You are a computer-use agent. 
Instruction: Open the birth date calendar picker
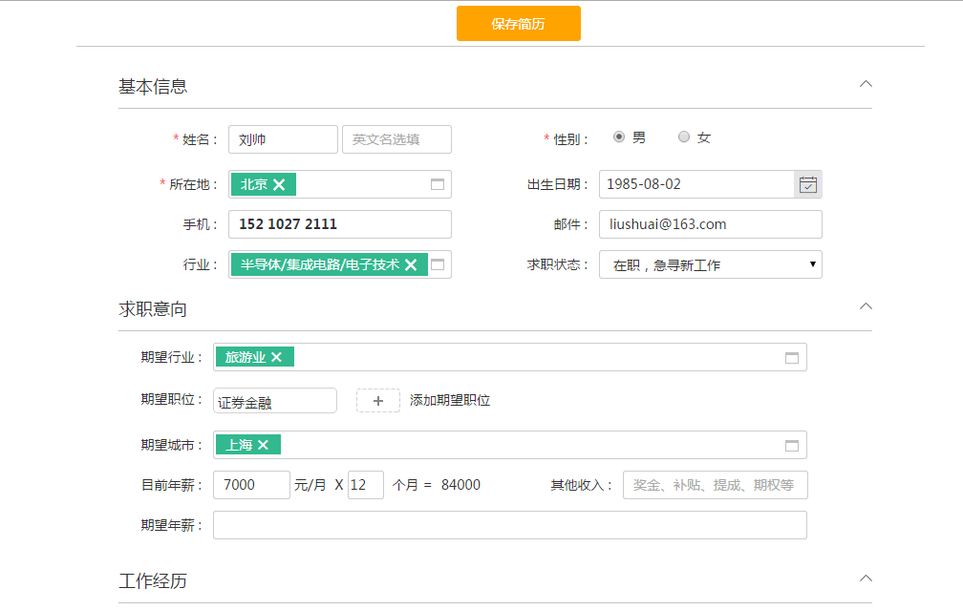pos(808,184)
